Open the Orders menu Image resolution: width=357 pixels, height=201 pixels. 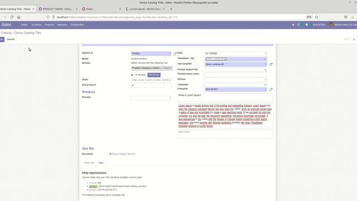click(x=24, y=25)
